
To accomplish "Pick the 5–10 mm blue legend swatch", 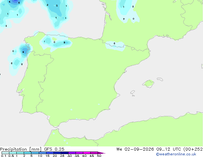I will [35, 153].
